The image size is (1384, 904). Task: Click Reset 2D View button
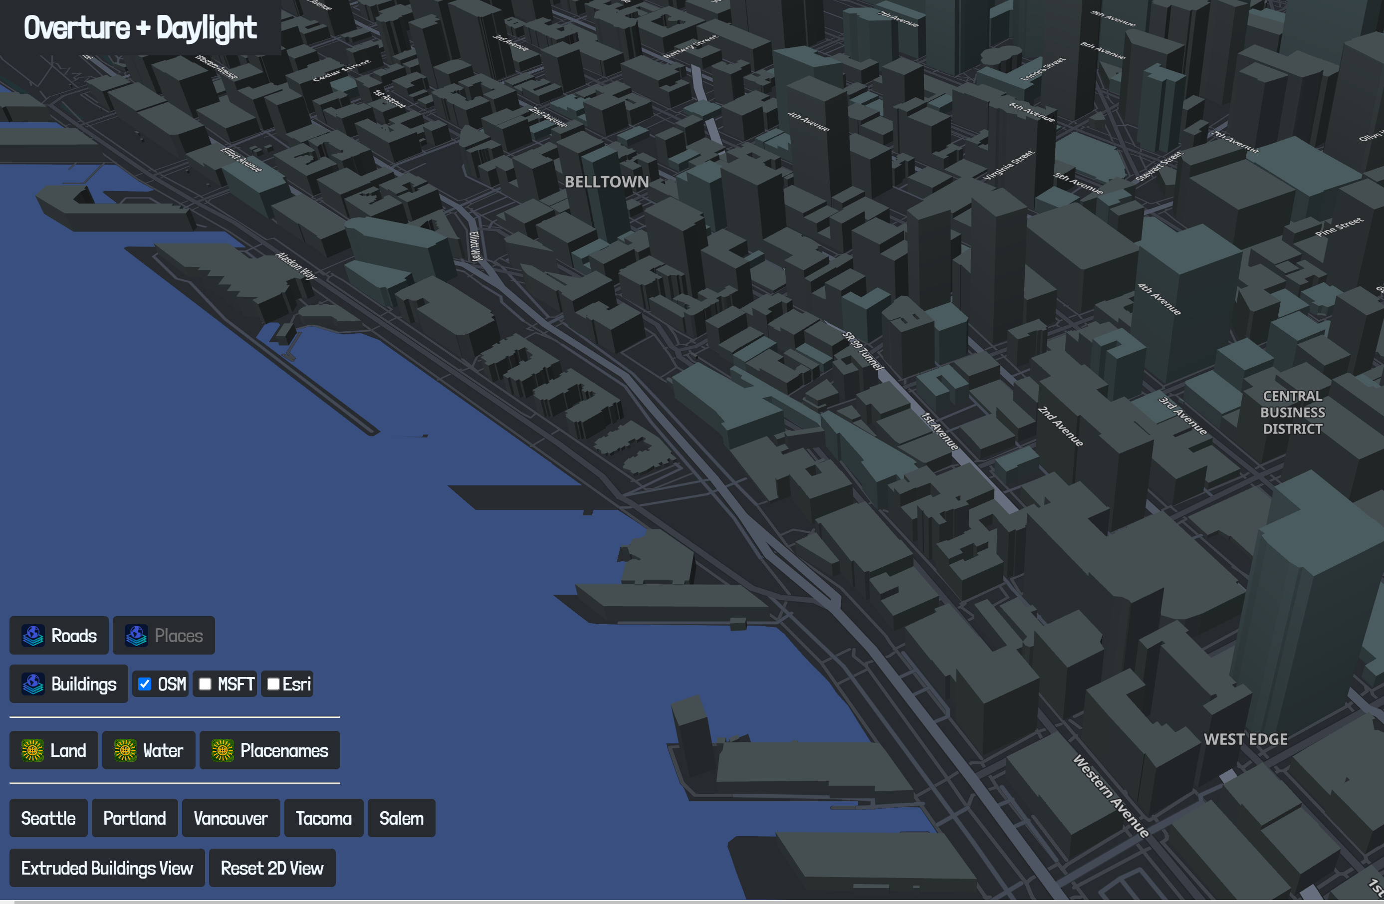tap(271, 868)
